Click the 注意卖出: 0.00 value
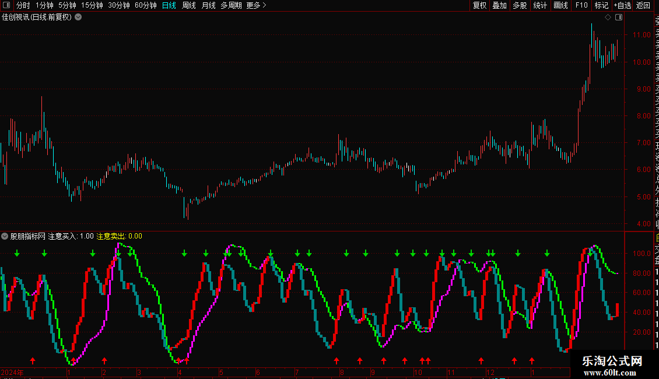 (120, 236)
